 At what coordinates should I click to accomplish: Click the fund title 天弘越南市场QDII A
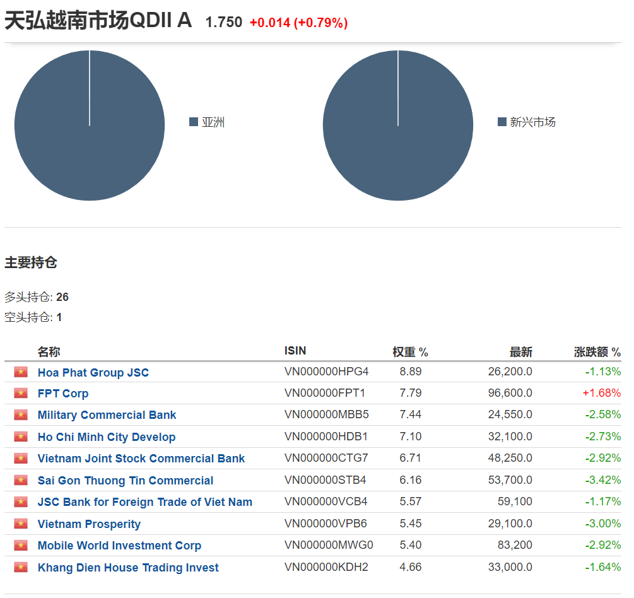(x=98, y=20)
